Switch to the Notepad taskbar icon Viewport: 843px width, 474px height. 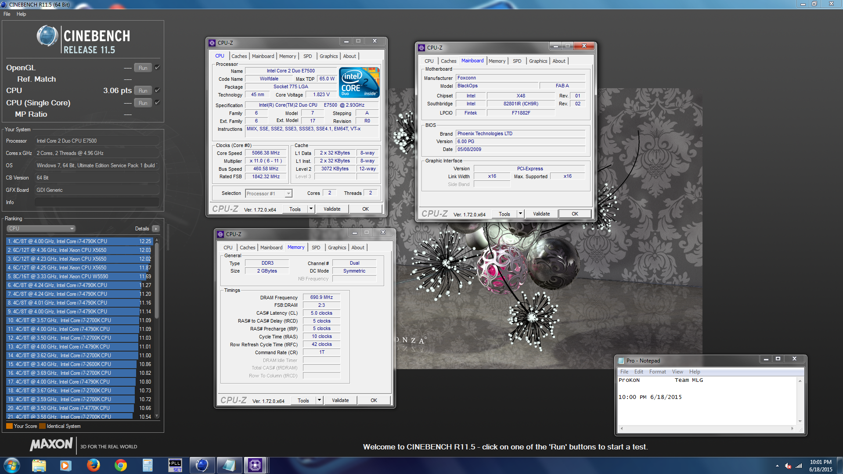[229, 465]
